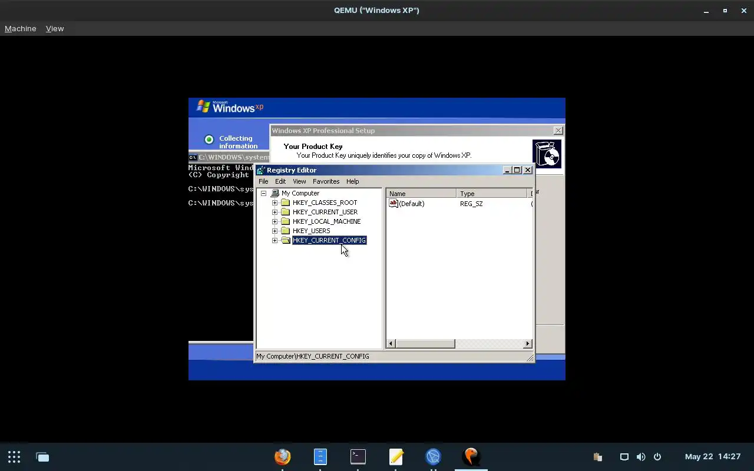
Task: Open the date and time clock
Action: pyautogui.click(x=713, y=457)
